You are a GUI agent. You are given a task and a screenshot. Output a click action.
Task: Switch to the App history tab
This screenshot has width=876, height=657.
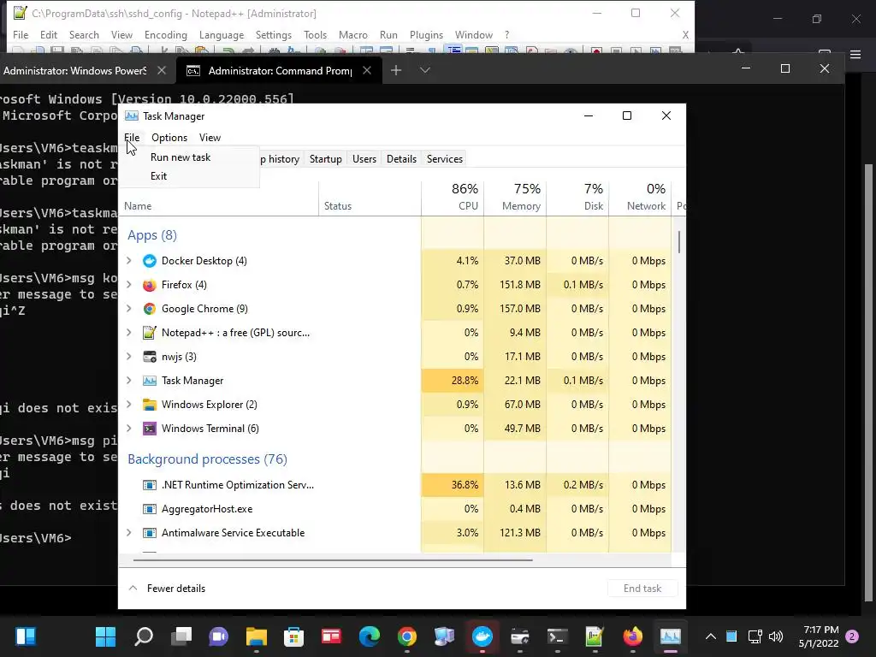[281, 159]
